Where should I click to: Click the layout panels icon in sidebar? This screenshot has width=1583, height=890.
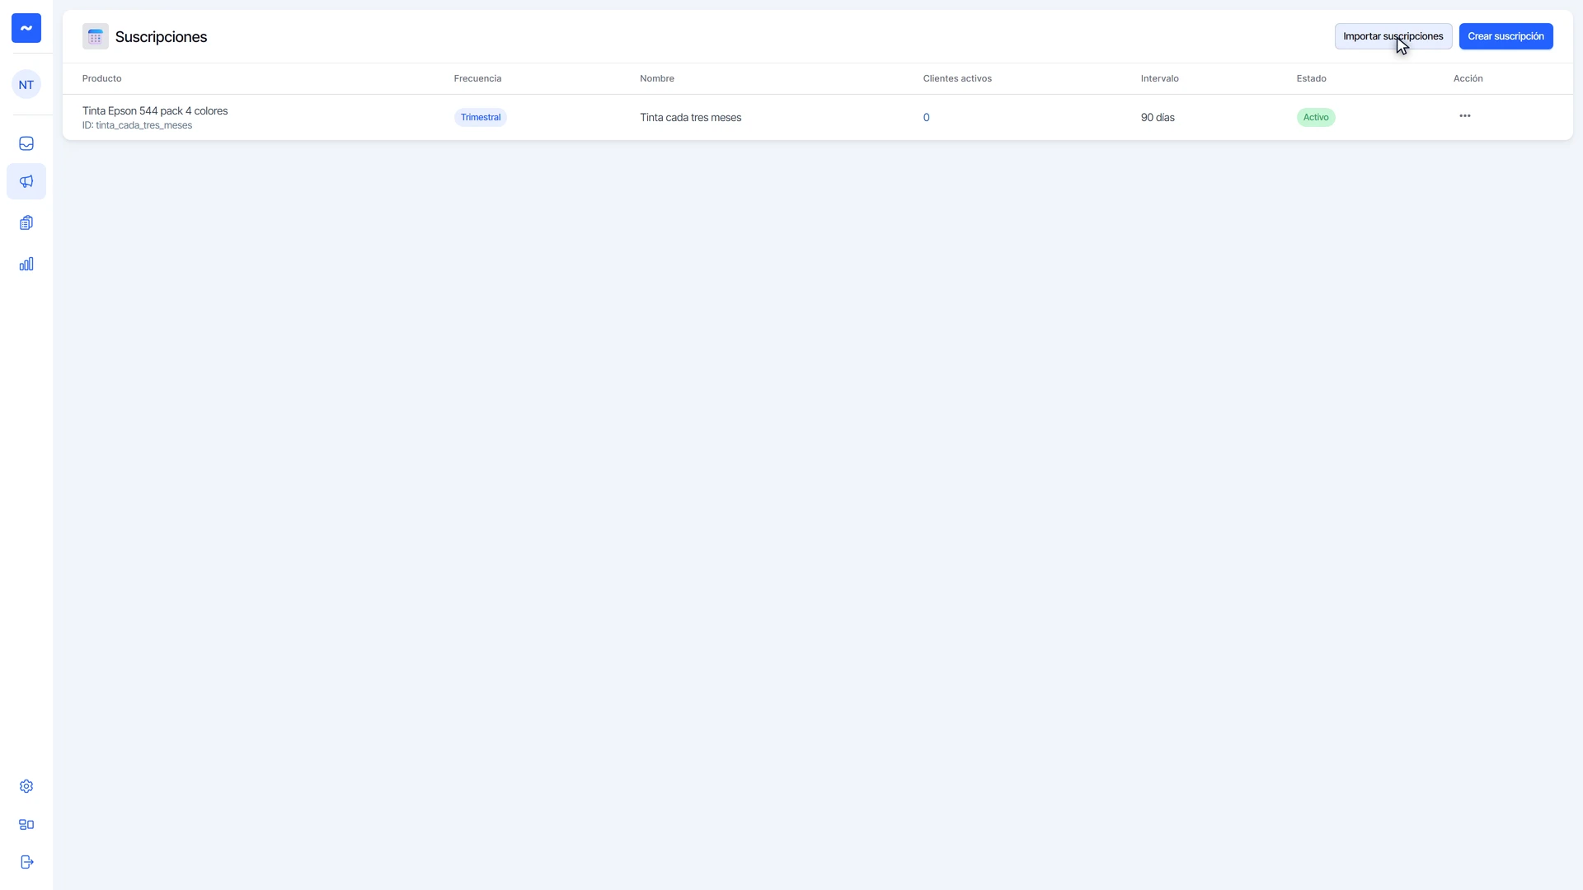(x=26, y=824)
